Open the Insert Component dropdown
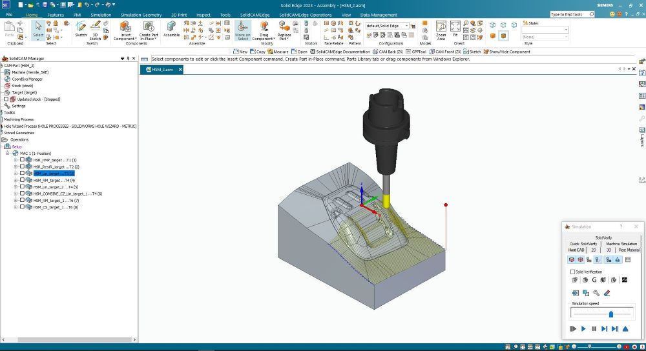Screen dimensions: 646x351 tap(125, 37)
